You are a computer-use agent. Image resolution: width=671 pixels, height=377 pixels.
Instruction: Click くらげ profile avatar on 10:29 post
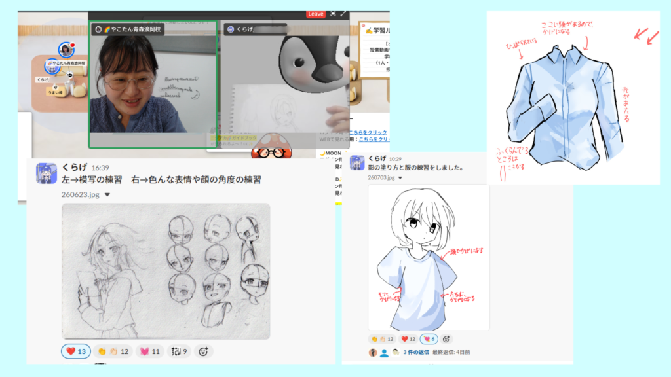[x=357, y=163]
